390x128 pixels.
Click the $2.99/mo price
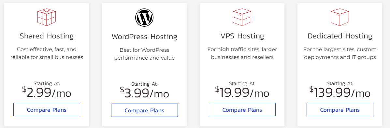[x=47, y=92]
